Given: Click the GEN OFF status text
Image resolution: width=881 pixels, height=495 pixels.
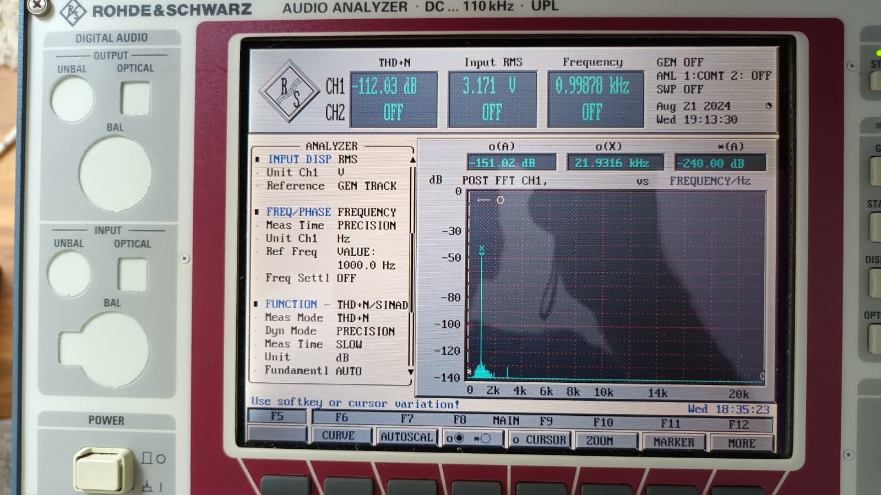Looking at the screenshot, I should tap(679, 62).
